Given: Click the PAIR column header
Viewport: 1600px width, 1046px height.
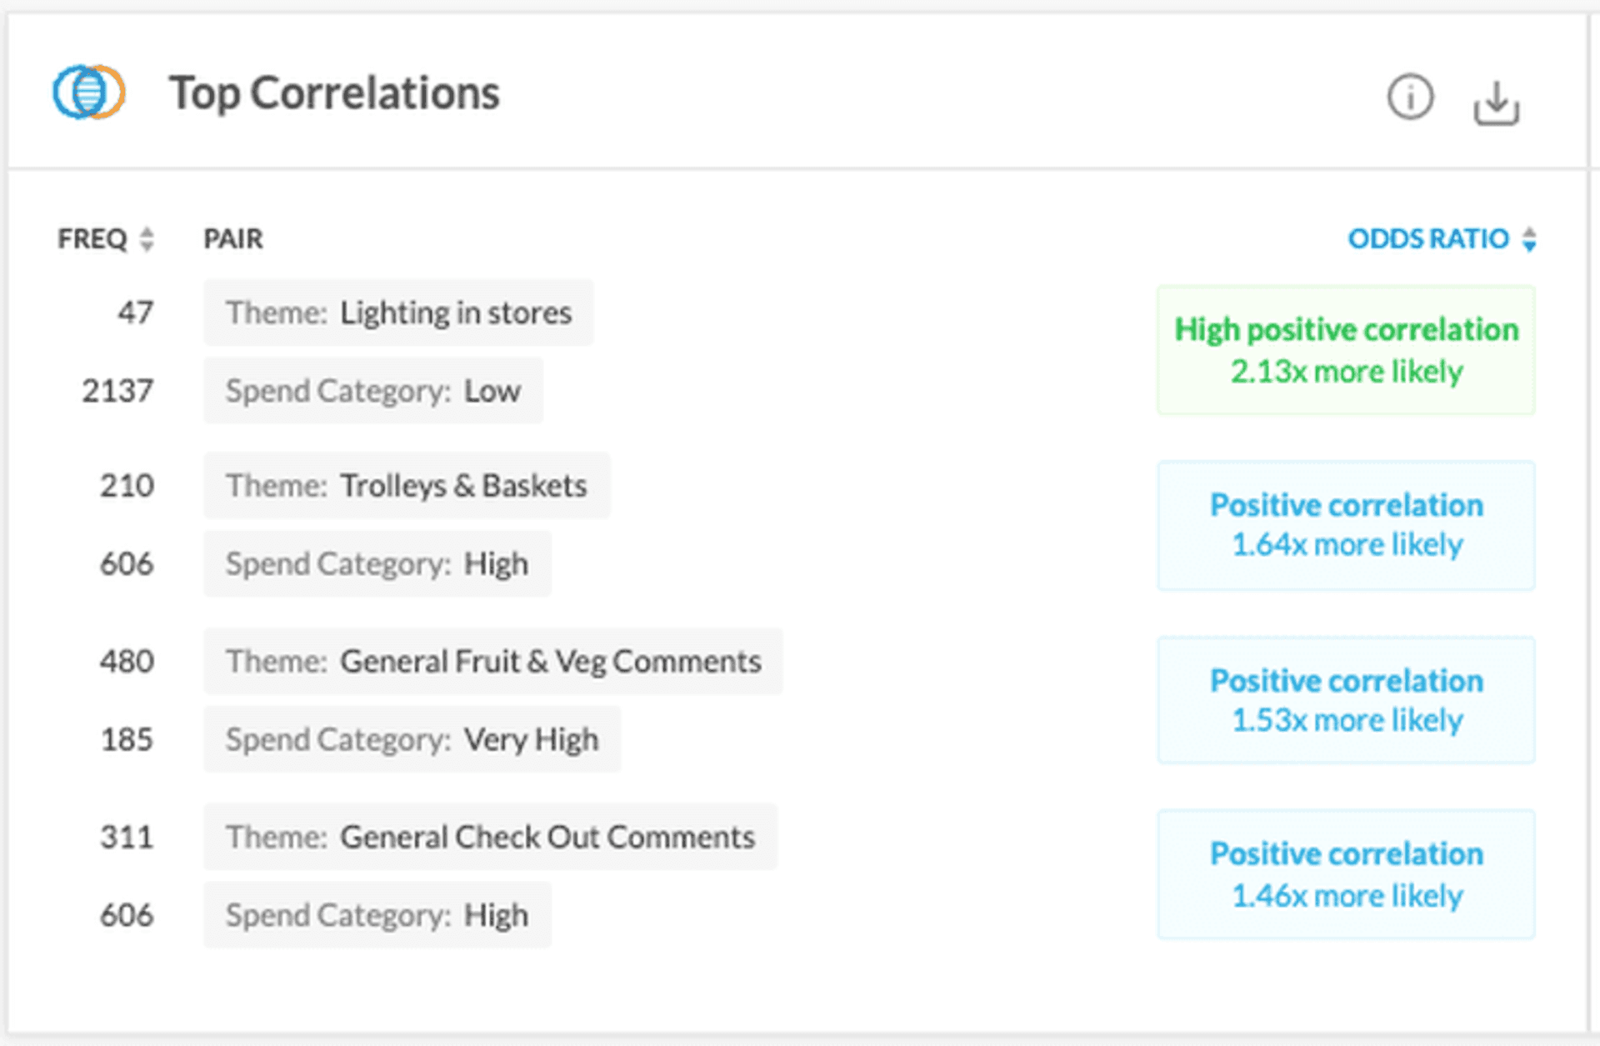Looking at the screenshot, I should click(x=232, y=239).
